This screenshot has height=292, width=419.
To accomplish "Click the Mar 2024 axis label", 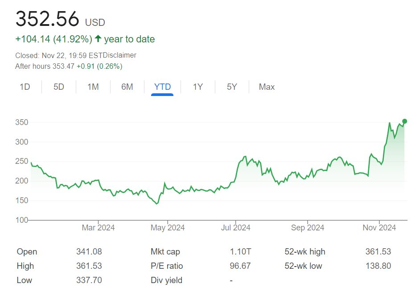I will pyautogui.click(x=98, y=228).
